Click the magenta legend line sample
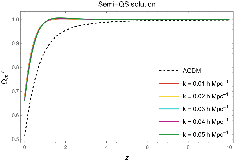Viewport: 234px width, 162px height. 169,122
